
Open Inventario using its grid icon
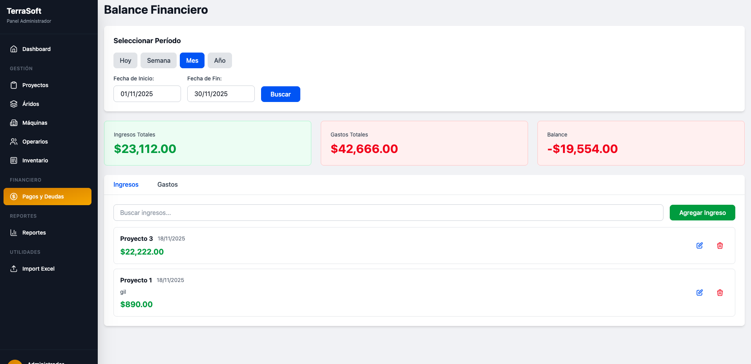(14, 160)
